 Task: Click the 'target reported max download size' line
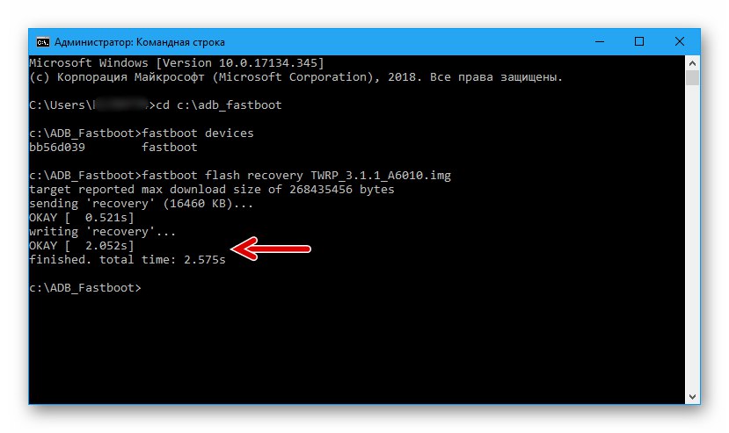[211, 190]
